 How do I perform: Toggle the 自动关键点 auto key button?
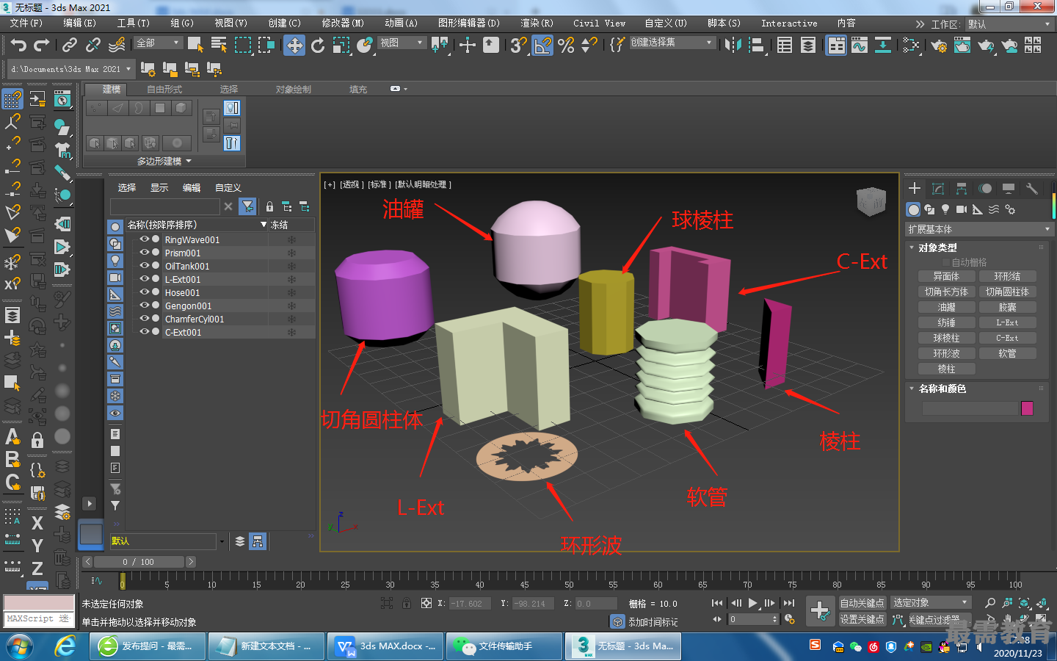862,603
